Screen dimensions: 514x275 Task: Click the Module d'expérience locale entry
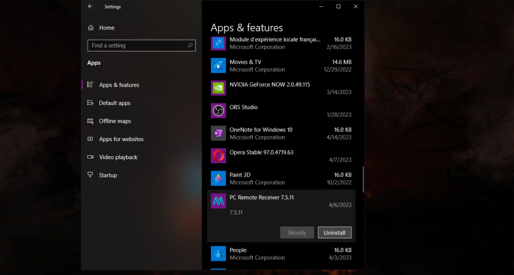[275, 39]
